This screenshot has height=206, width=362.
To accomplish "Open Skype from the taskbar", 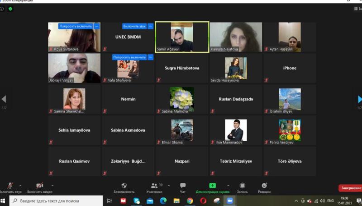I will [x=137, y=201].
